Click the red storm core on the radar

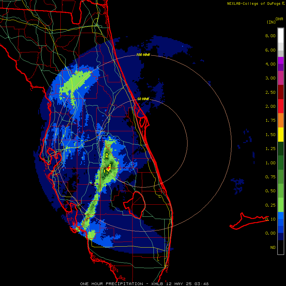coord(109,168)
